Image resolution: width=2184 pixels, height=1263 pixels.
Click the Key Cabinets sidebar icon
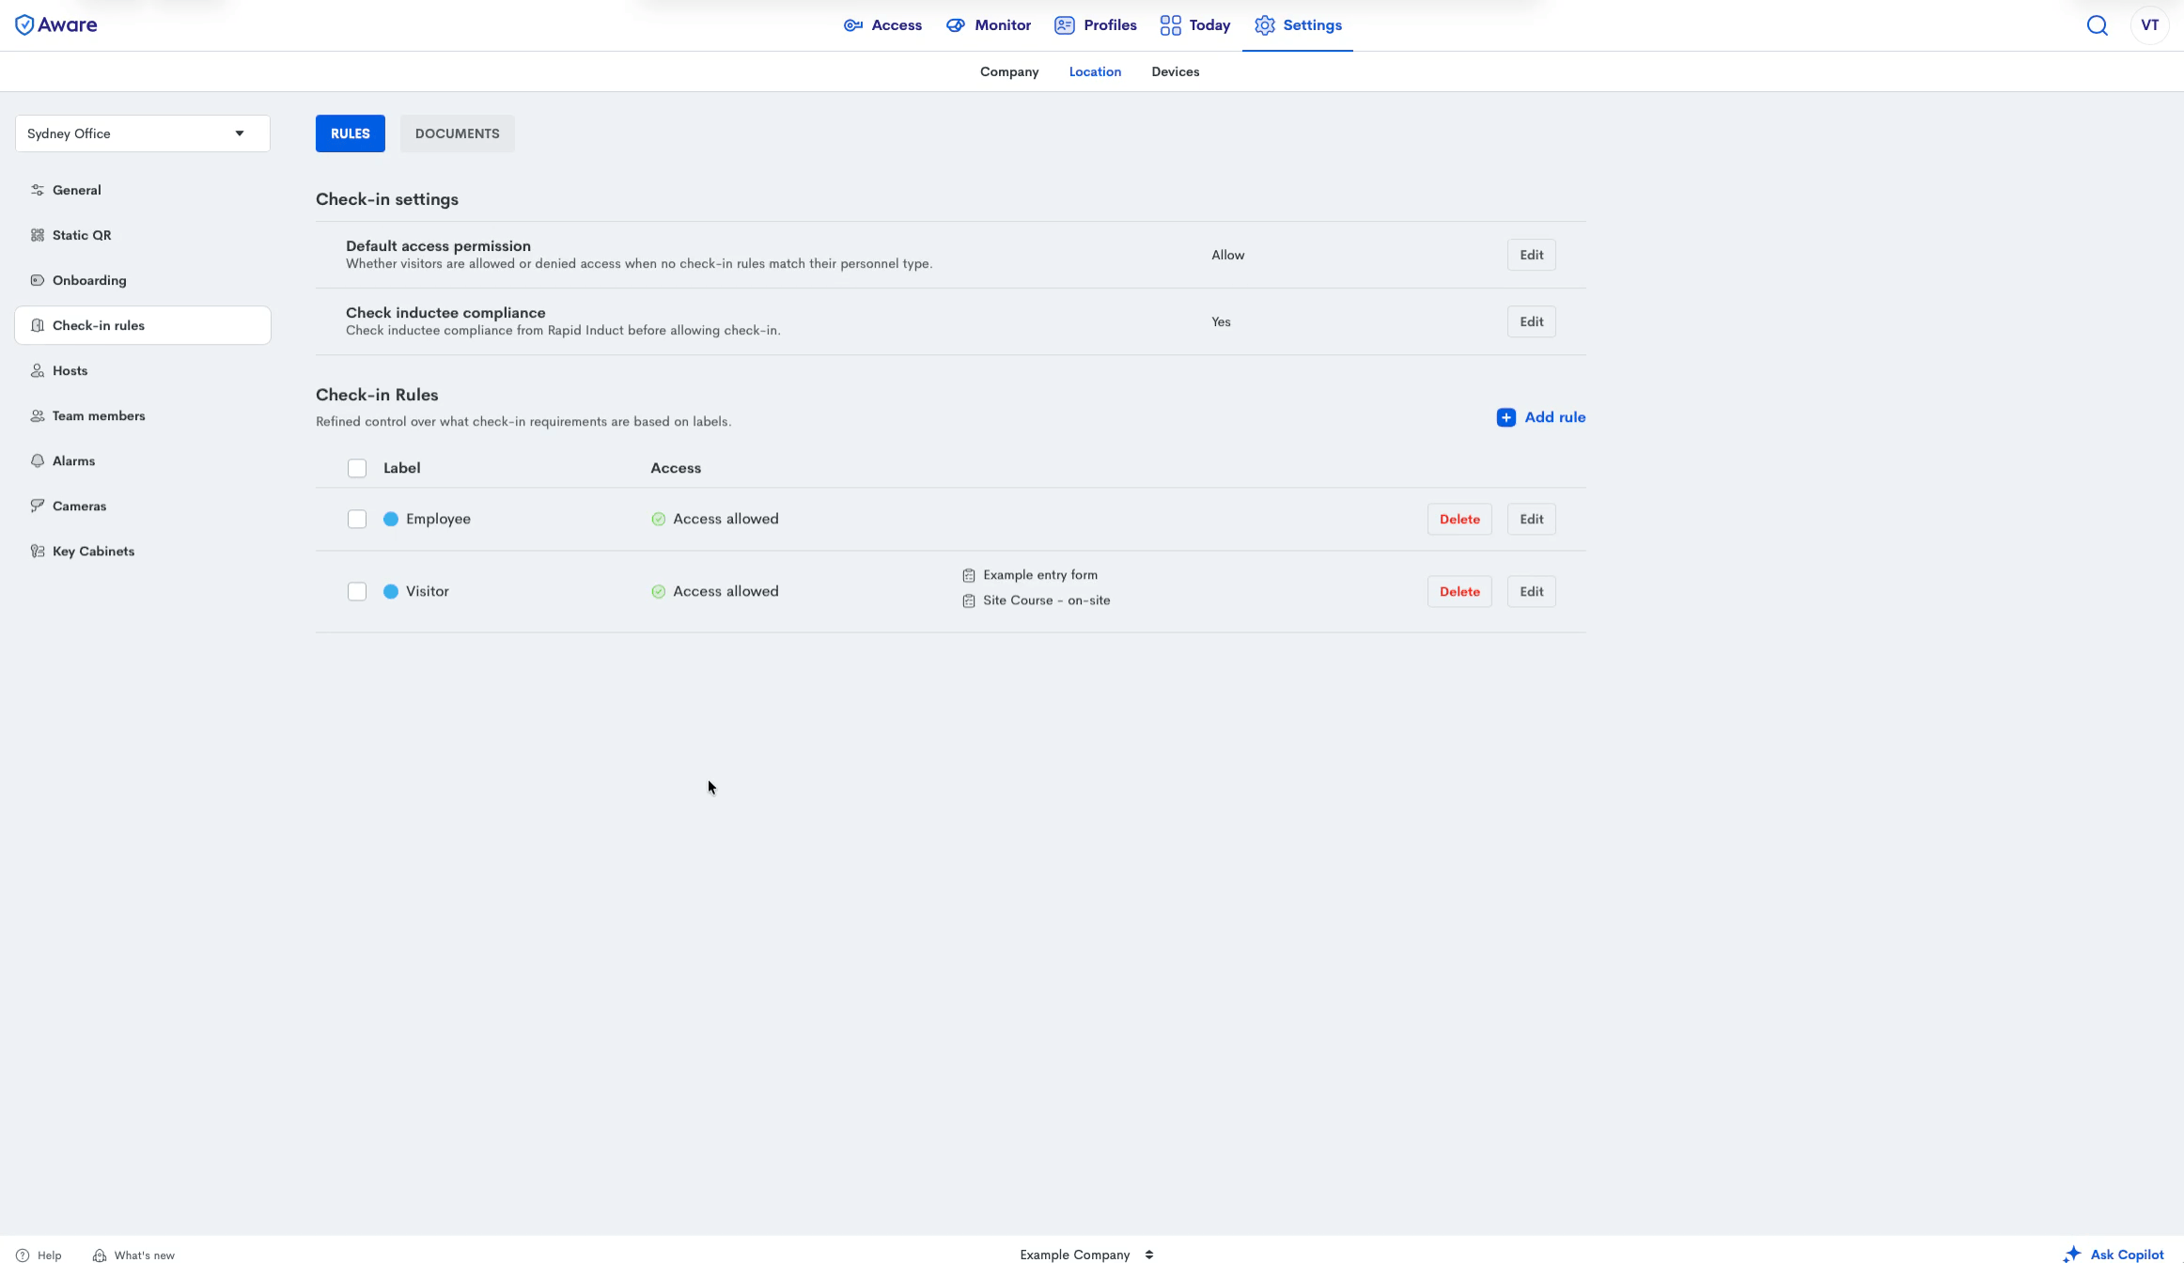pyautogui.click(x=38, y=551)
